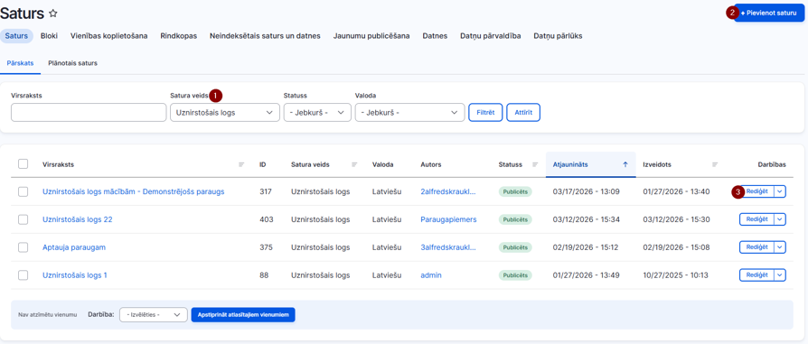Open the Vienības koplietošana tab

pos(108,36)
